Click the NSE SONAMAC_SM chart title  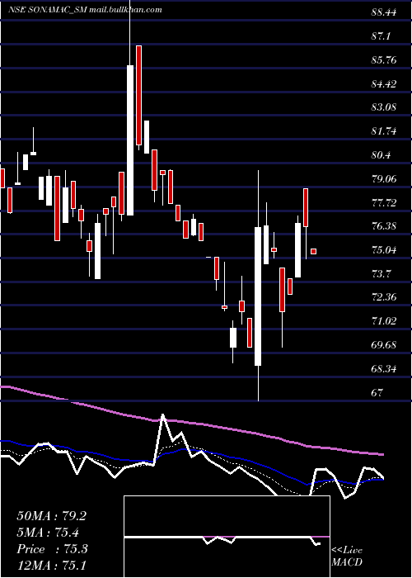(x=85, y=10)
